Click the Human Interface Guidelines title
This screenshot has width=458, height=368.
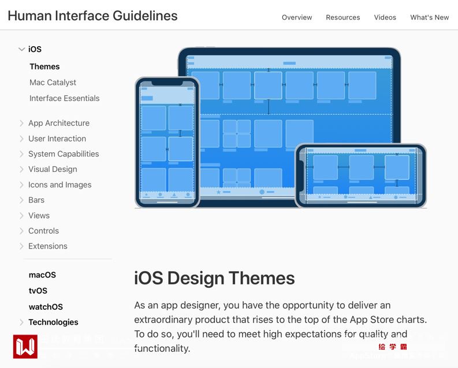92,16
